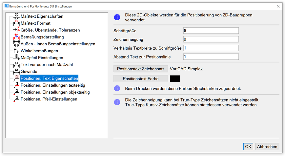This screenshot has height=156, width=285.
Task: Select Positionen, Einstellungen textseitig
Action: click(53, 85)
